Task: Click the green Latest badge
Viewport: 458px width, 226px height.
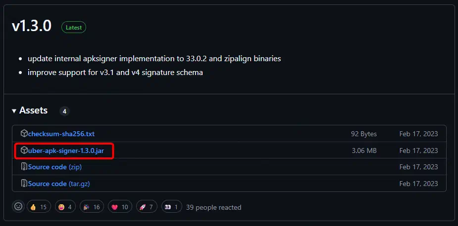Action: [x=74, y=28]
